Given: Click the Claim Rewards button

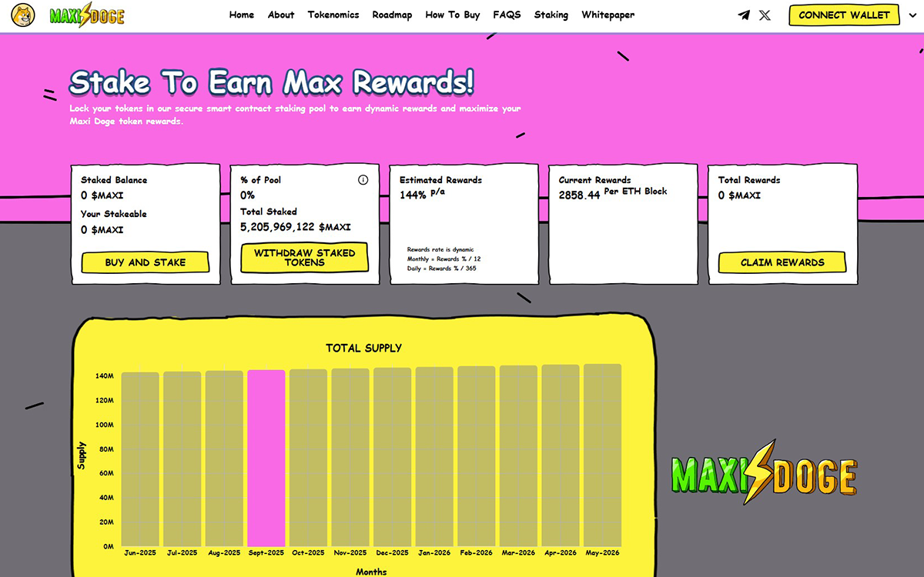Looking at the screenshot, I should point(782,262).
